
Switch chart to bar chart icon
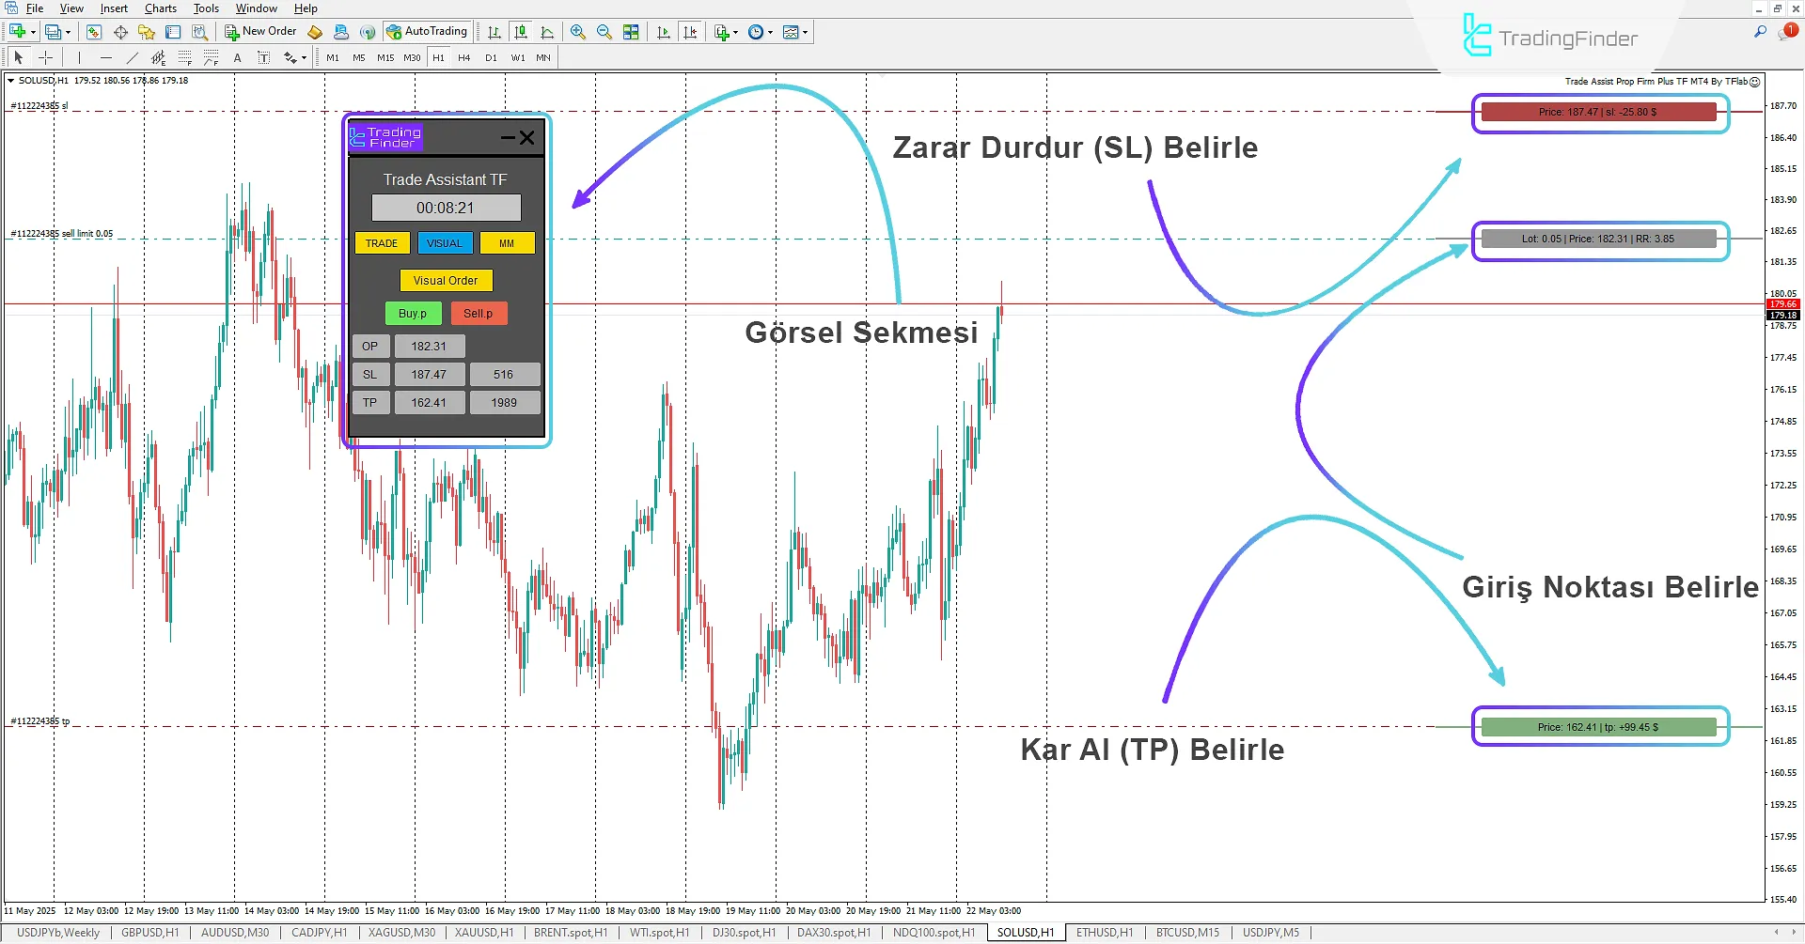(494, 32)
